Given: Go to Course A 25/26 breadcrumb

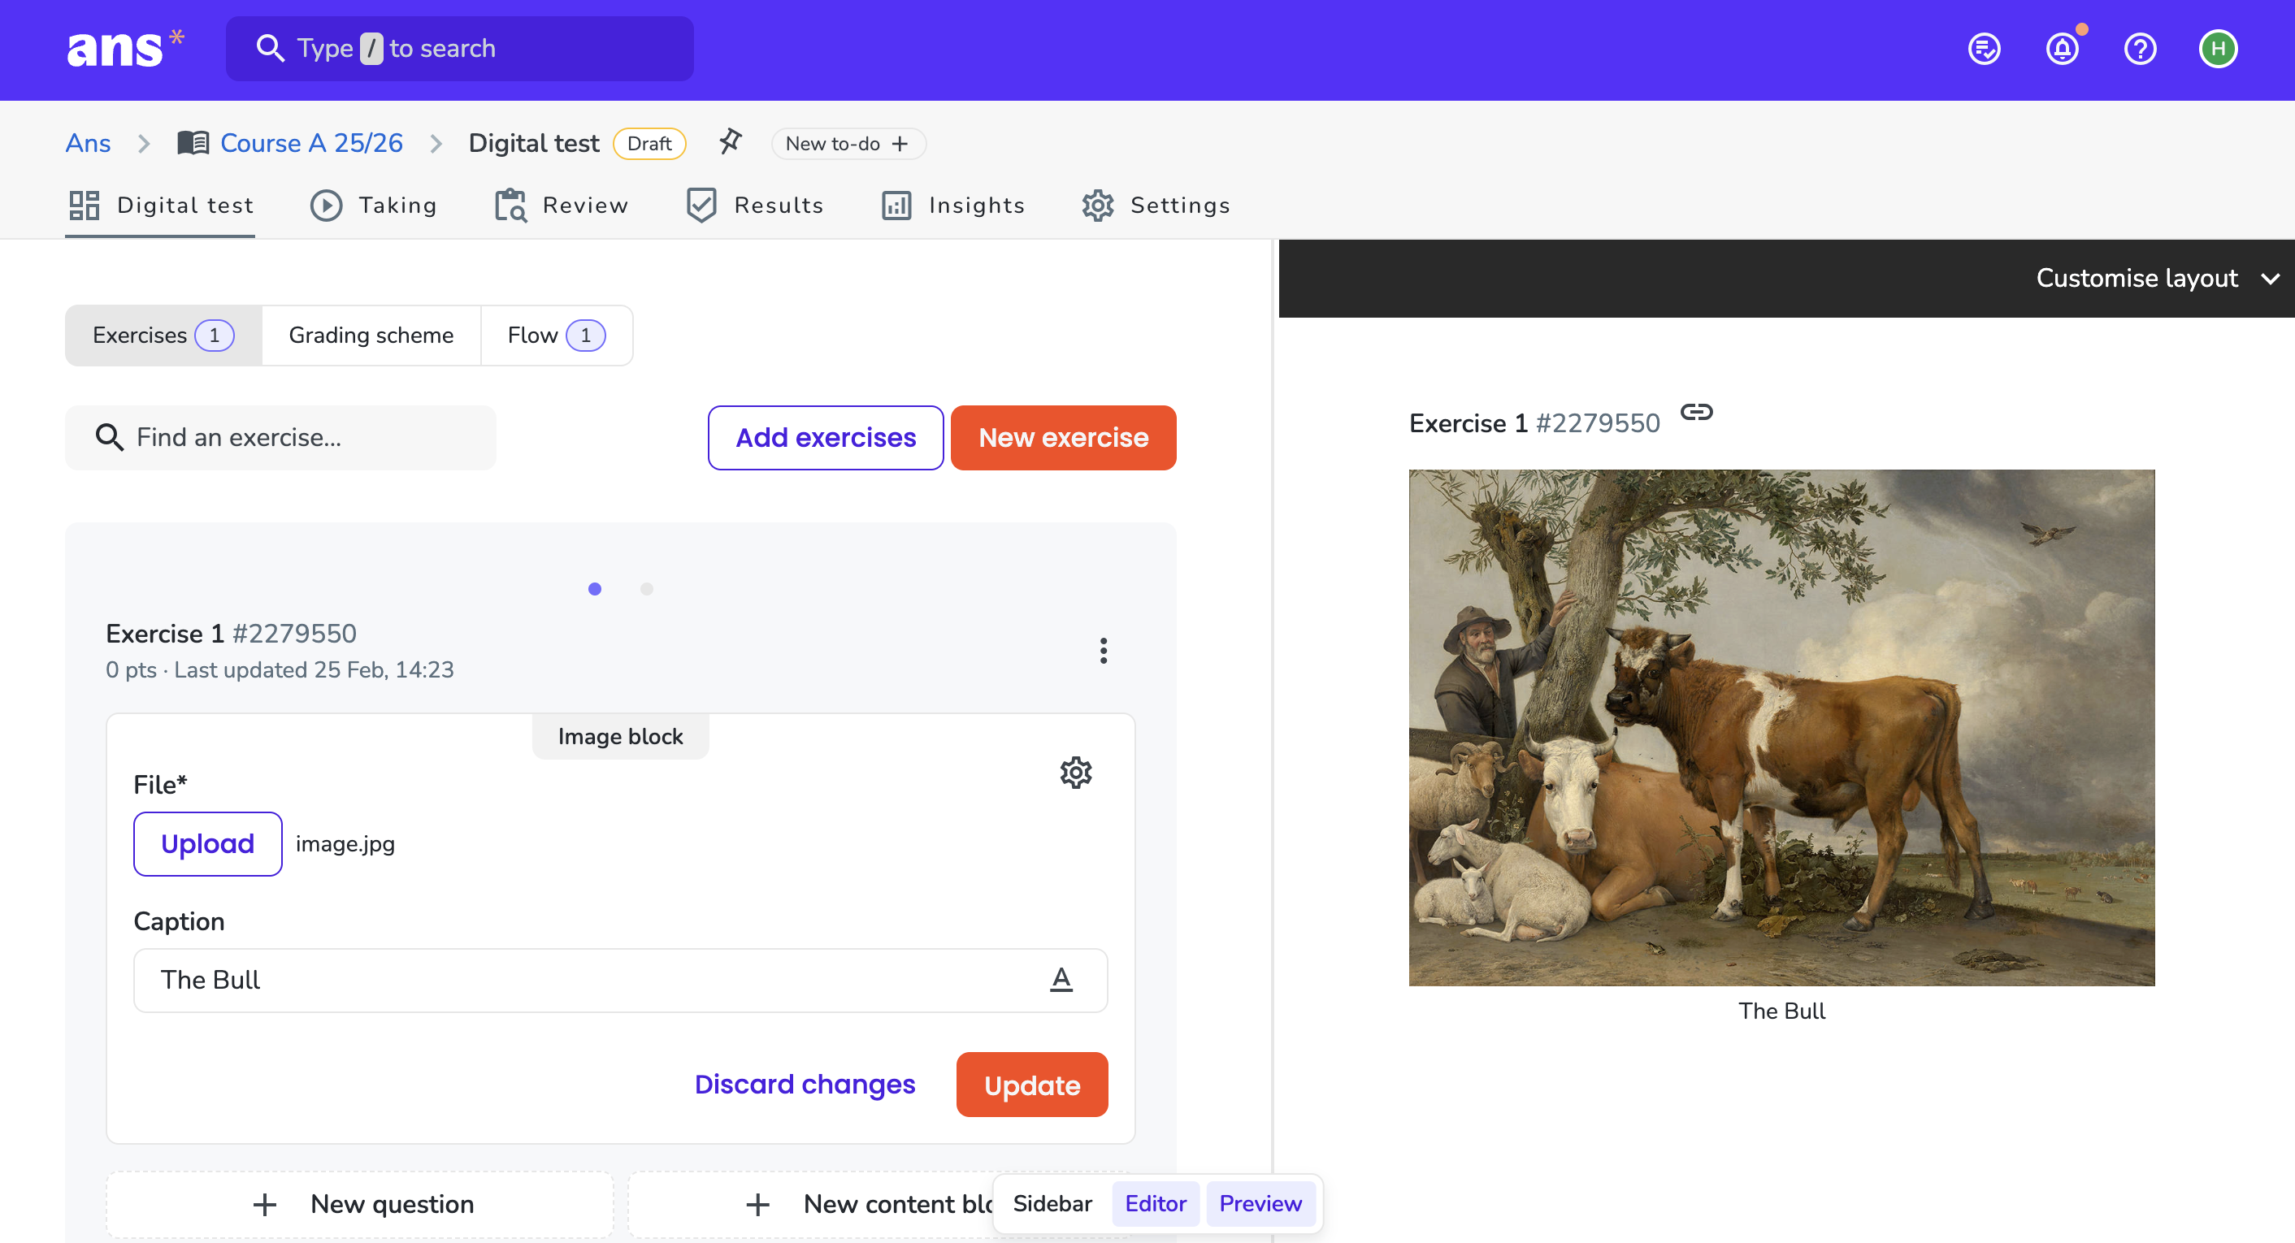Looking at the screenshot, I should click(311, 143).
